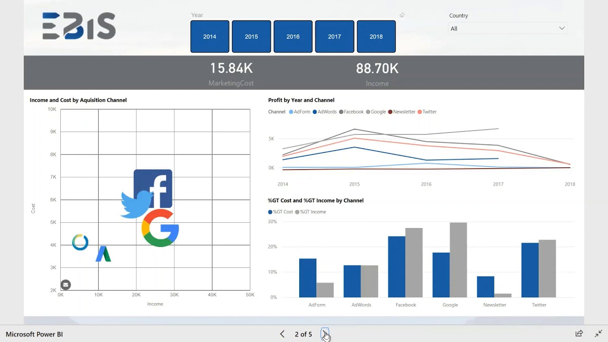Click the 88.70K Income card
The image size is (608, 342).
pyautogui.click(x=377, y=74)
